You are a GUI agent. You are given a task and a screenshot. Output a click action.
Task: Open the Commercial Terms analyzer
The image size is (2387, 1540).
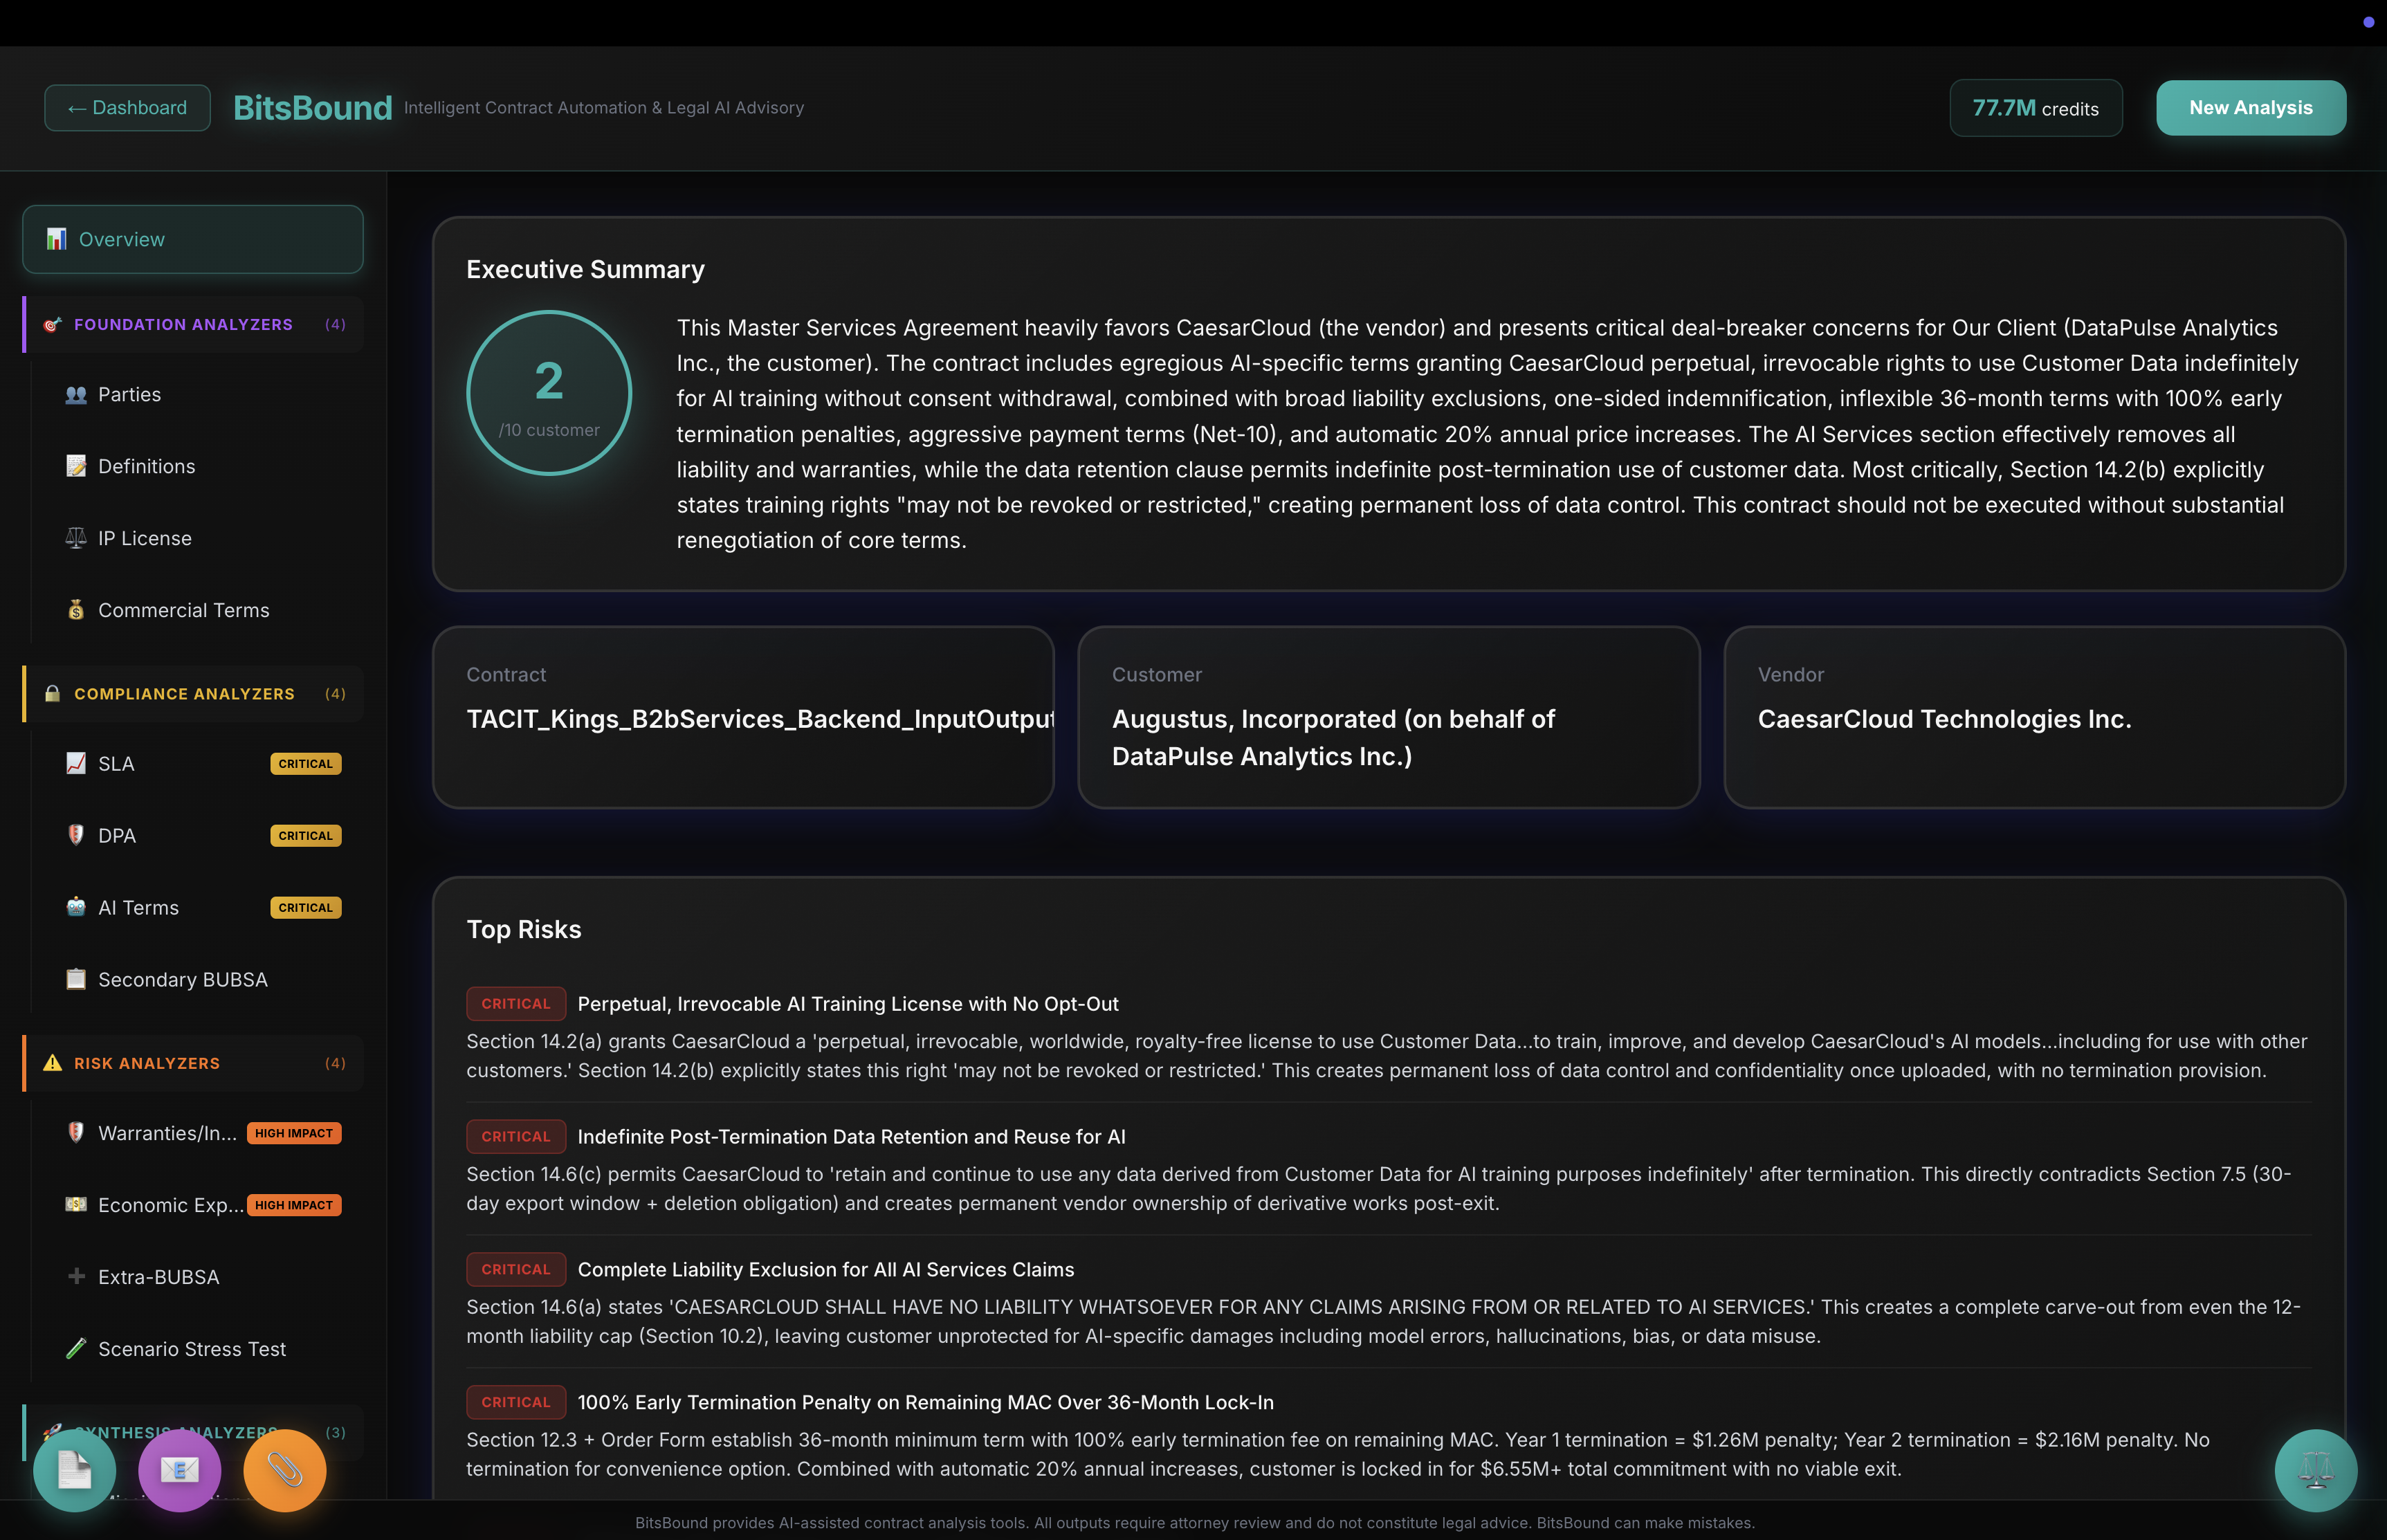183,610
